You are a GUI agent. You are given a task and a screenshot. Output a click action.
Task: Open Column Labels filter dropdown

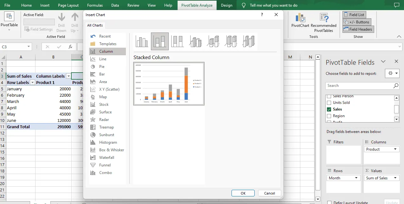pyautogui.click(x=68, y=76)
